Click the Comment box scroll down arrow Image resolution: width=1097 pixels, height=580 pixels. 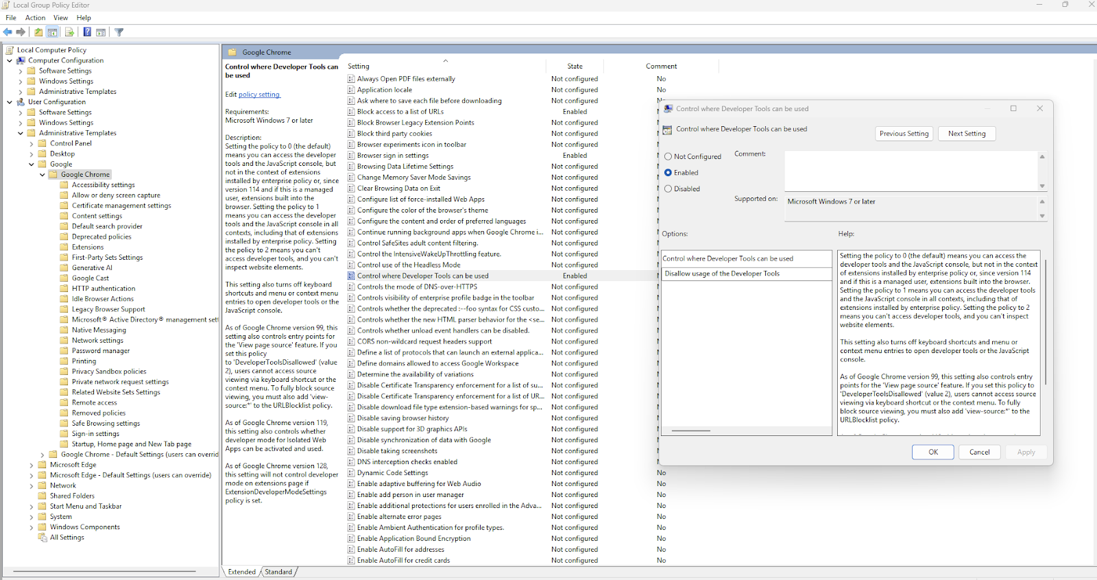(1042, 186)
